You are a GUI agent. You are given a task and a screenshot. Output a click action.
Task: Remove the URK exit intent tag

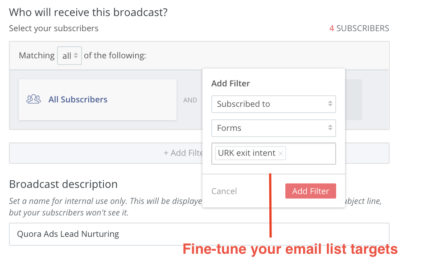[280, 153]
